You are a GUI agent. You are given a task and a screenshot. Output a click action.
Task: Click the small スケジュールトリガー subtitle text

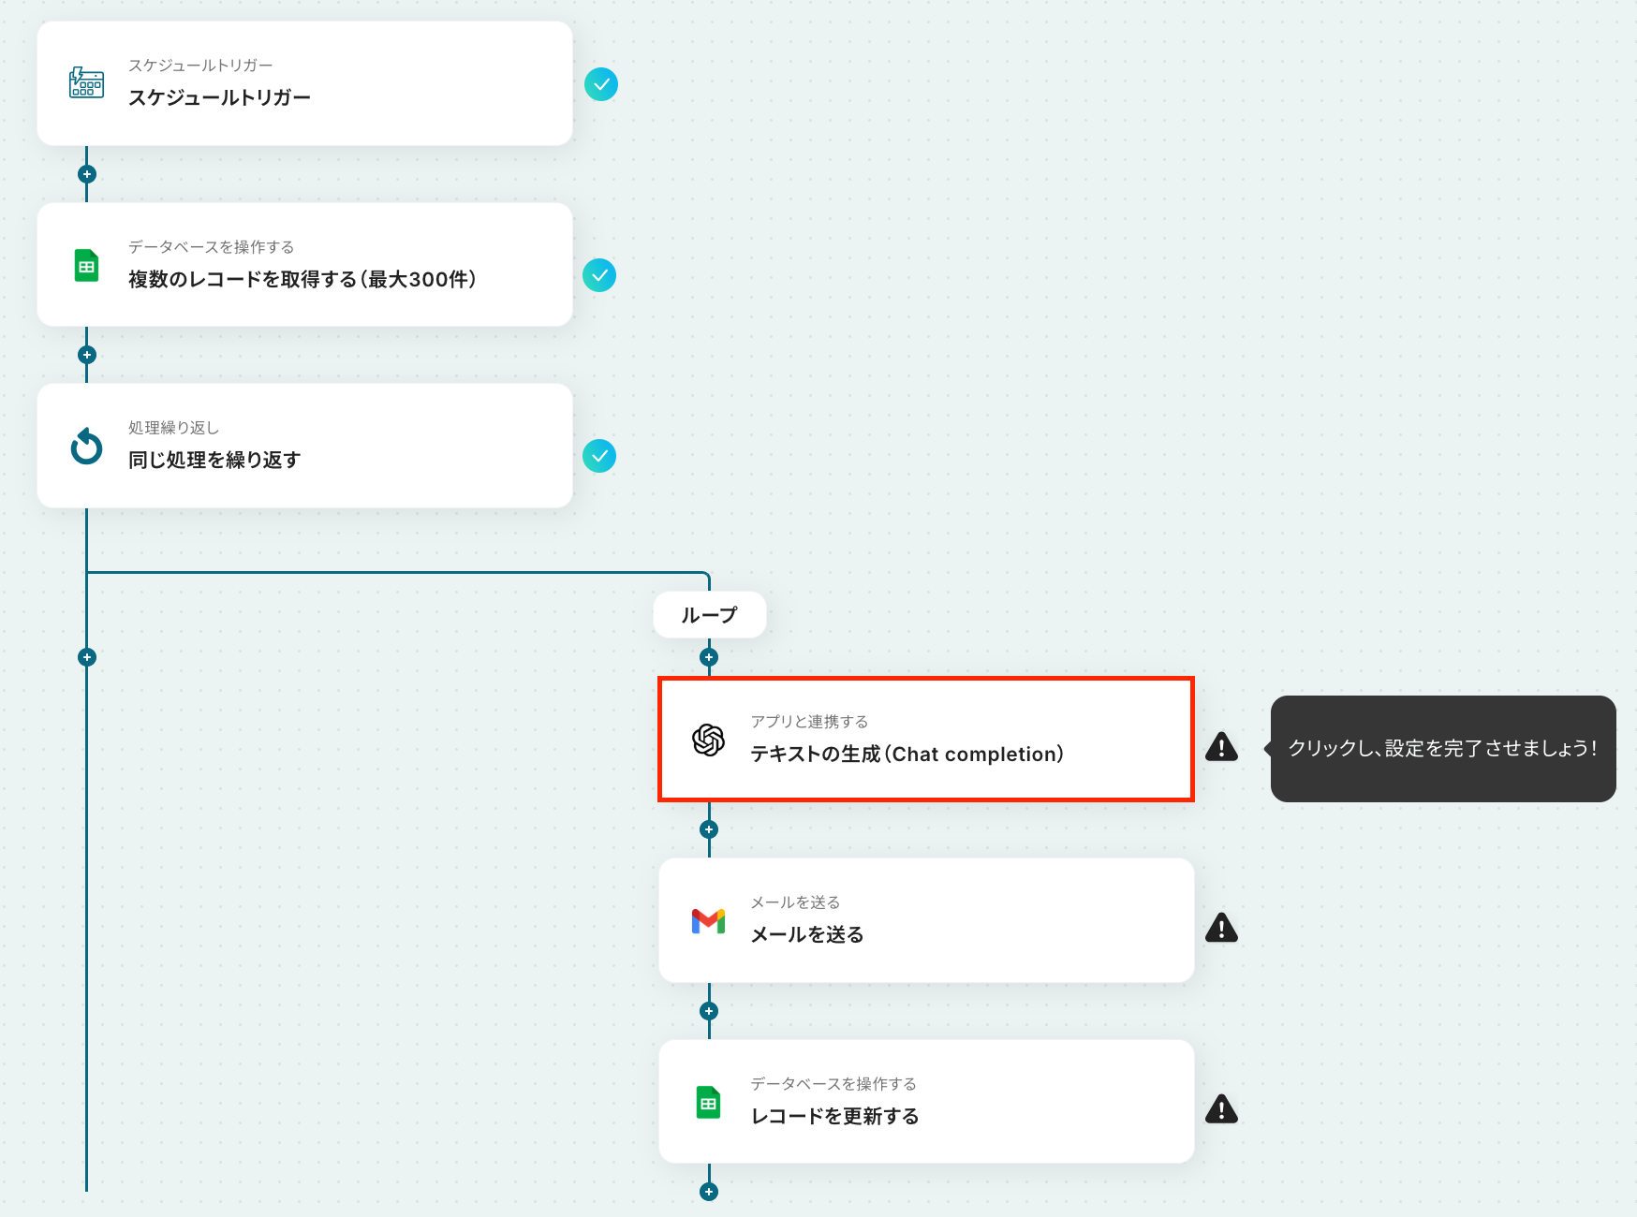(200, 66)
